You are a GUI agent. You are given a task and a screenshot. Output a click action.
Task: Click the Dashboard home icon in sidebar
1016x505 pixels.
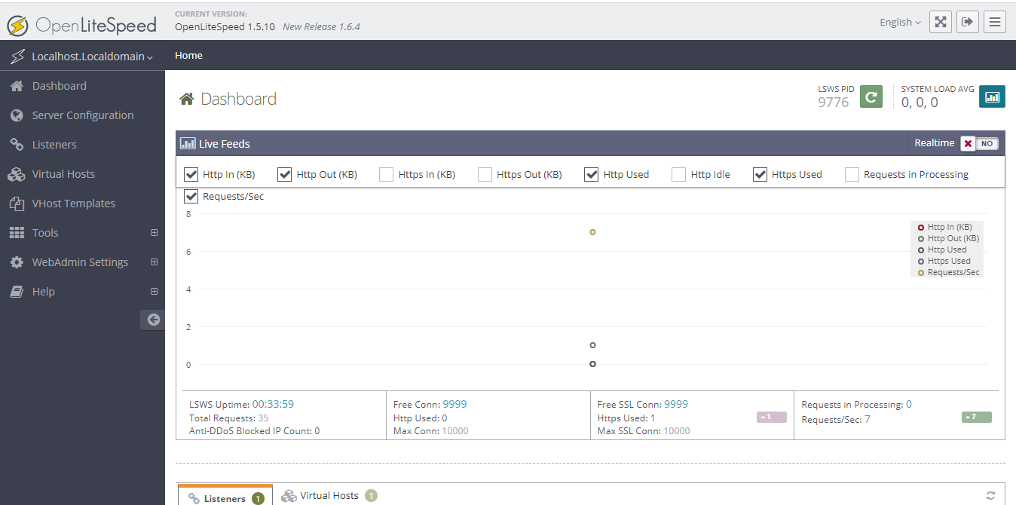click(17, 86)
